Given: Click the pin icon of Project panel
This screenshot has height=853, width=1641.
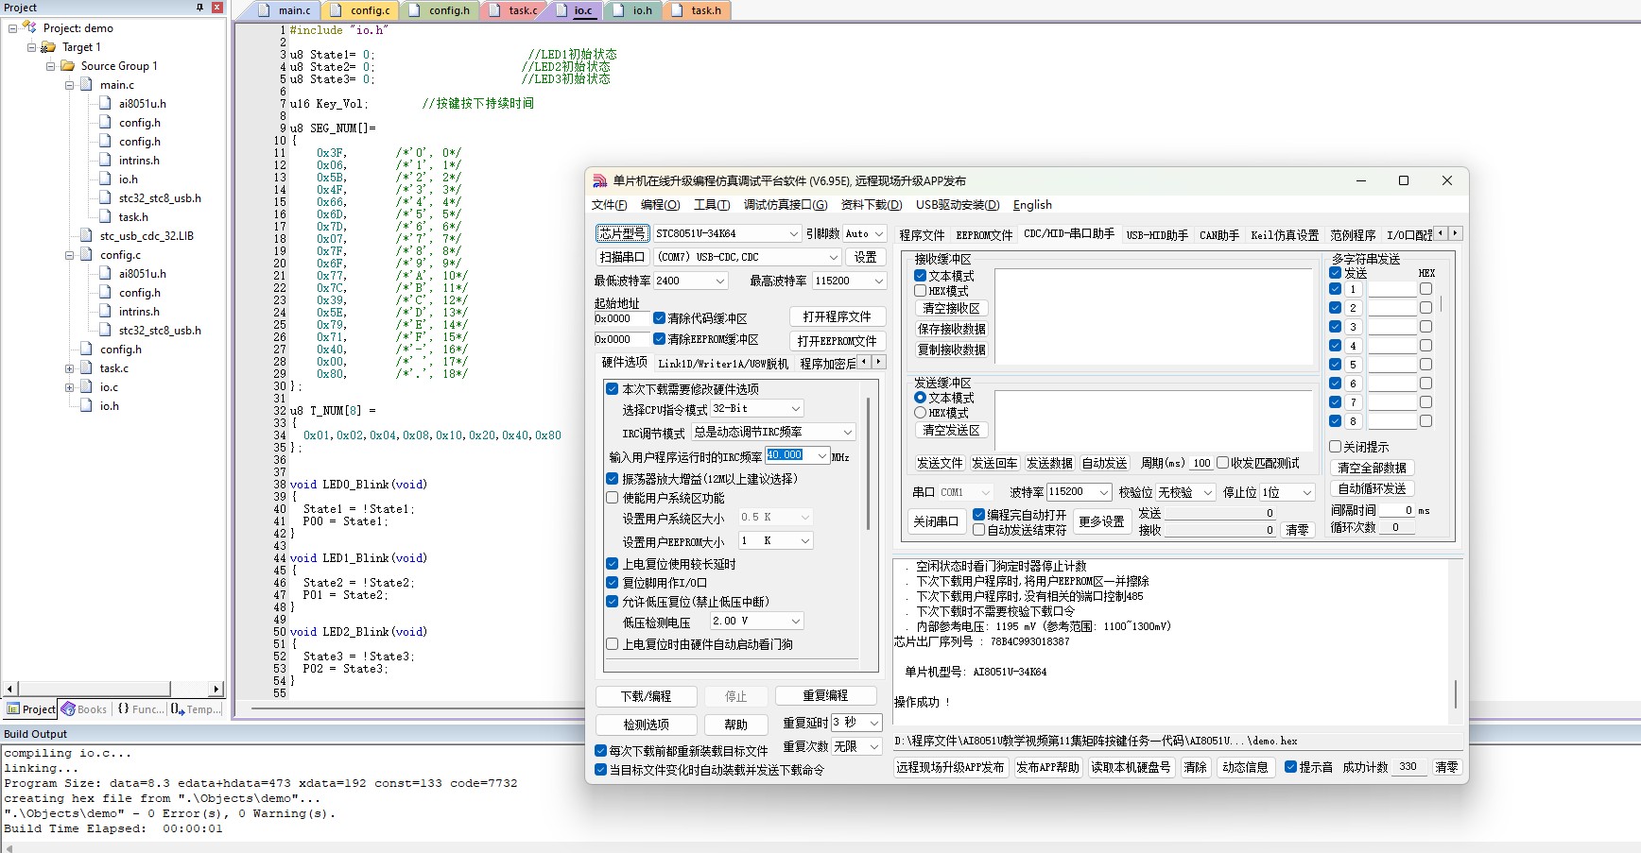Looking at the screenshot, I should click(199, 8).
